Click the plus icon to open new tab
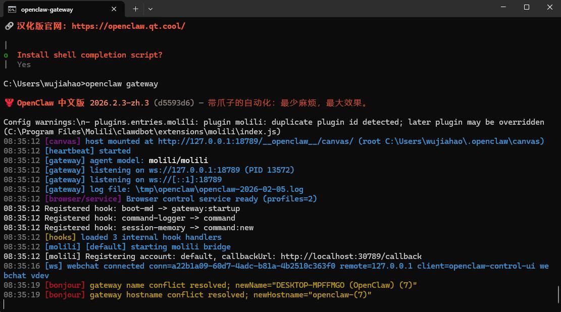Image resolution: width=561 pixels, height=312 pixels. [x=135, y=9]
